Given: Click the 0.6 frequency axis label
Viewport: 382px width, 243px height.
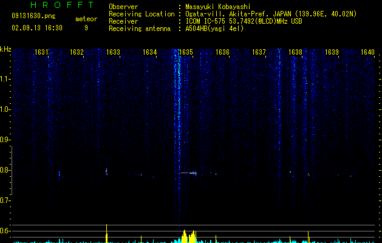Looking at the screenshot, I should (5, 231).
